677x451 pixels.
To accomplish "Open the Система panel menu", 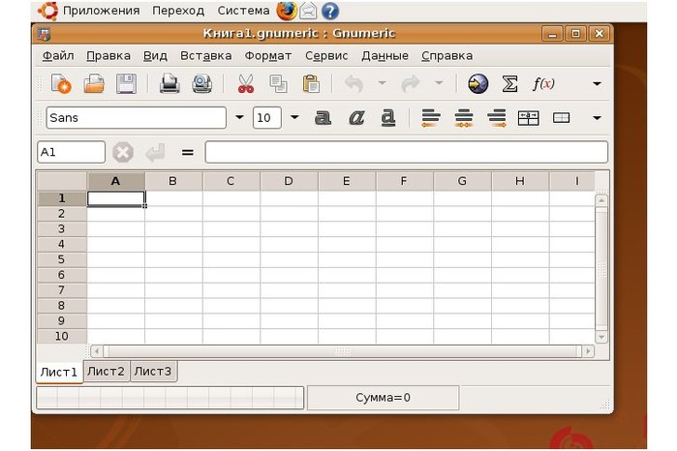I will 243,11.
